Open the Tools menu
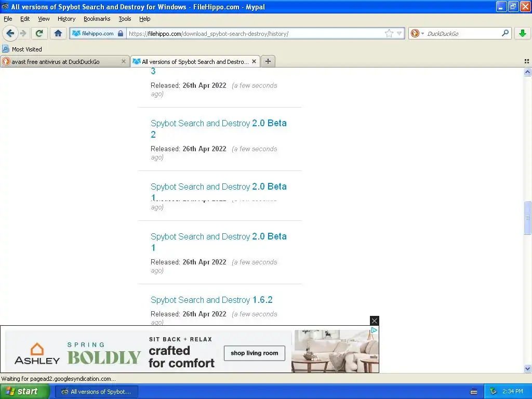Image resolution: width=532 pixels, height=399 pixels. click(x=125, y=19)
